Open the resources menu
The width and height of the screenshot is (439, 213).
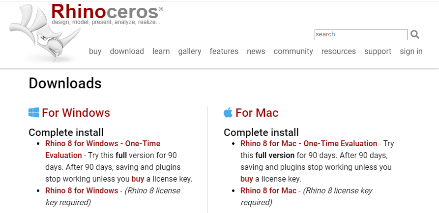point(339,52)
